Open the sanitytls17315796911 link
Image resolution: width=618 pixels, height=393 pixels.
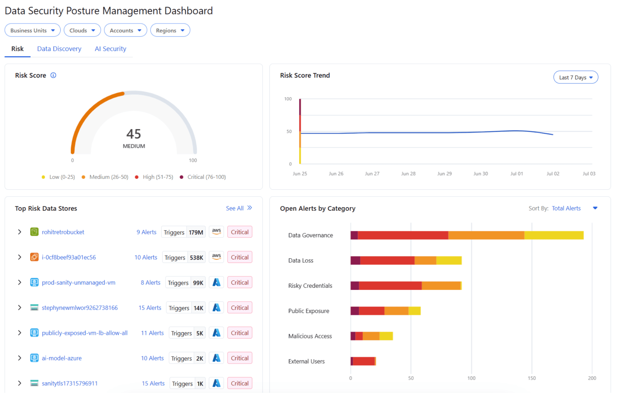coord(70,383)
